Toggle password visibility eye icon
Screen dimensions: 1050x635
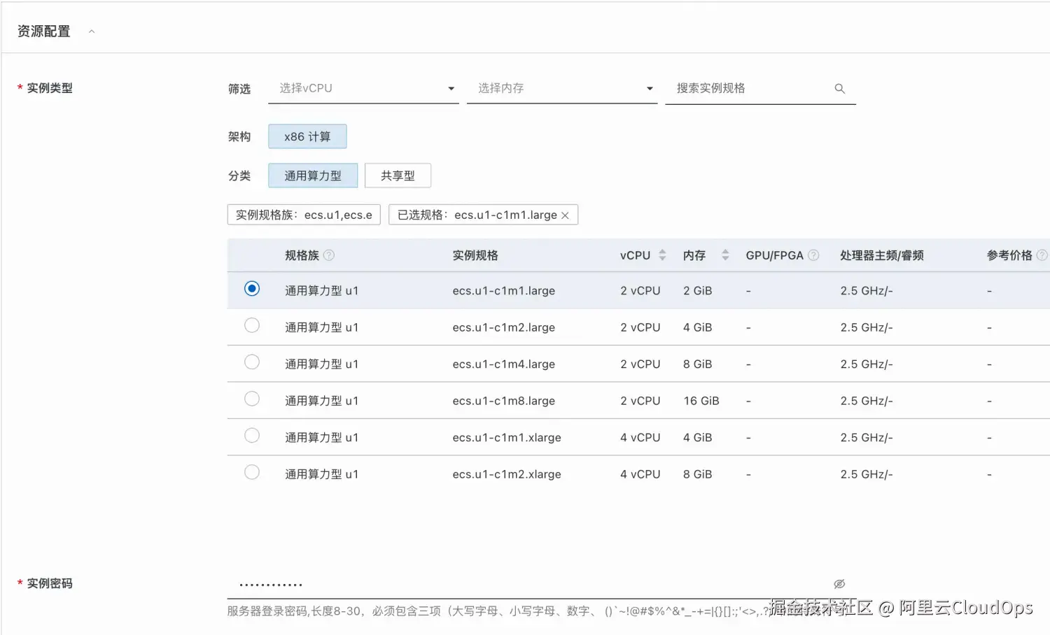pos(839,584)
